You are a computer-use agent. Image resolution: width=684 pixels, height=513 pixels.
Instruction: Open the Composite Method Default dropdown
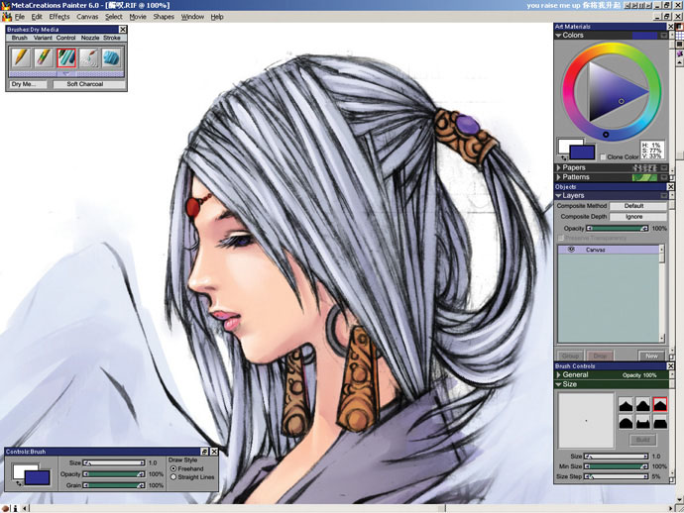[637, 206]
